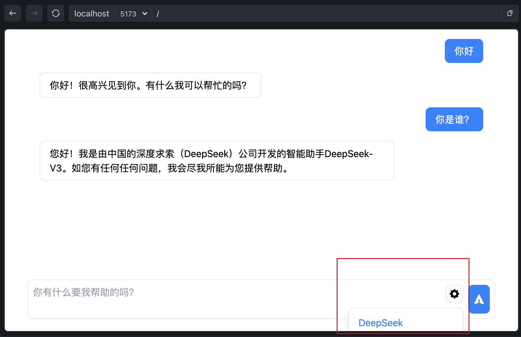
Task: Click the URL path field showing a slash
Action: point(158,13)
